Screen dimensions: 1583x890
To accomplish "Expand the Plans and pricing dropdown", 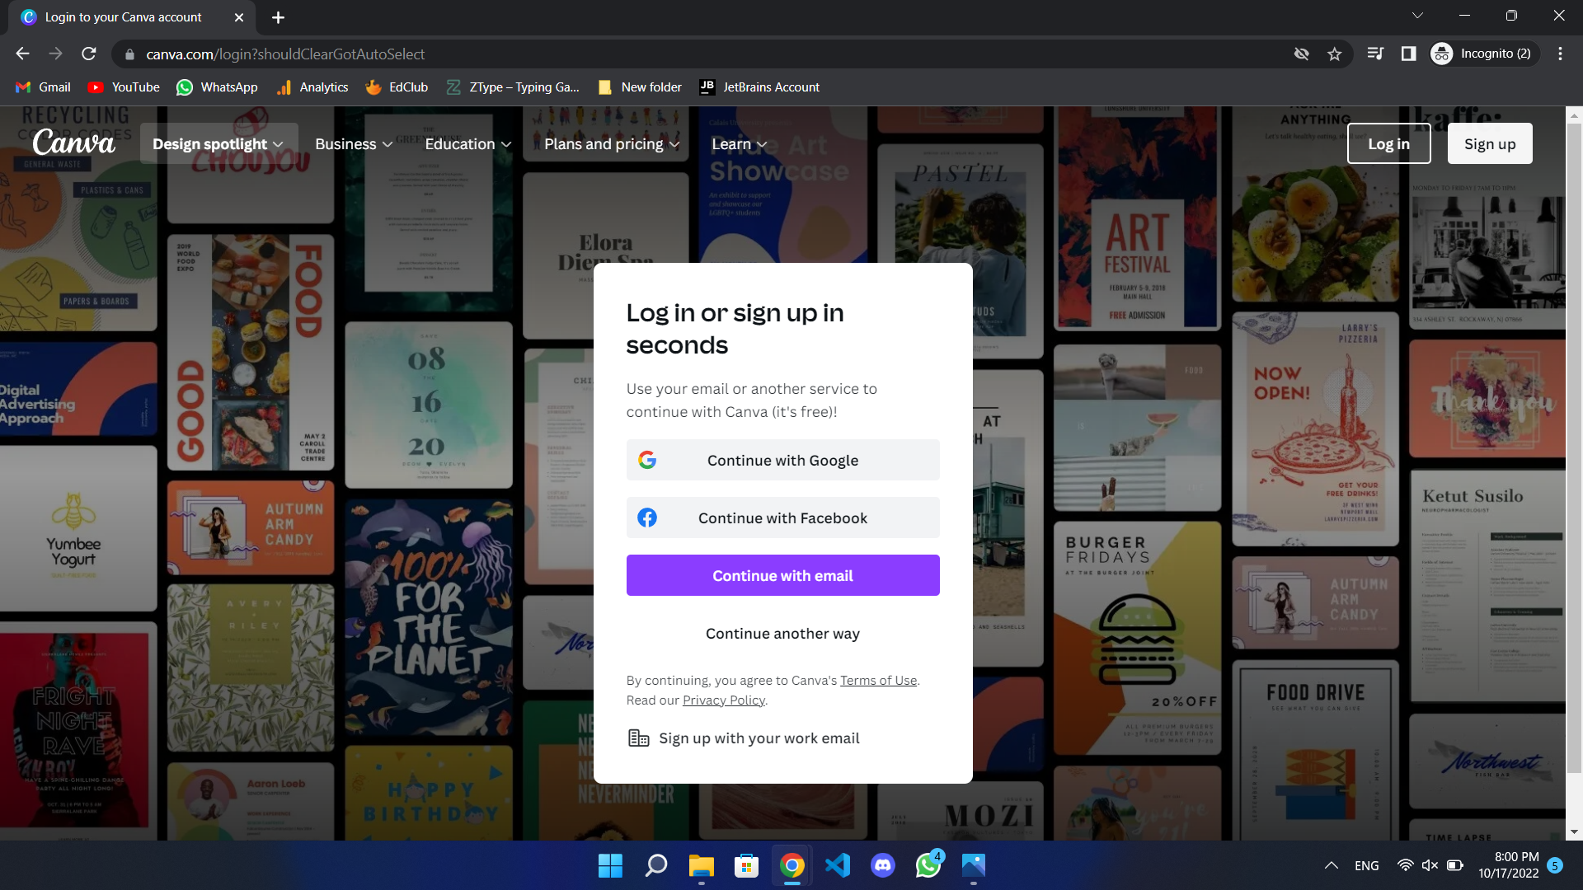I will pyautogui.click(x=611, y=144).
